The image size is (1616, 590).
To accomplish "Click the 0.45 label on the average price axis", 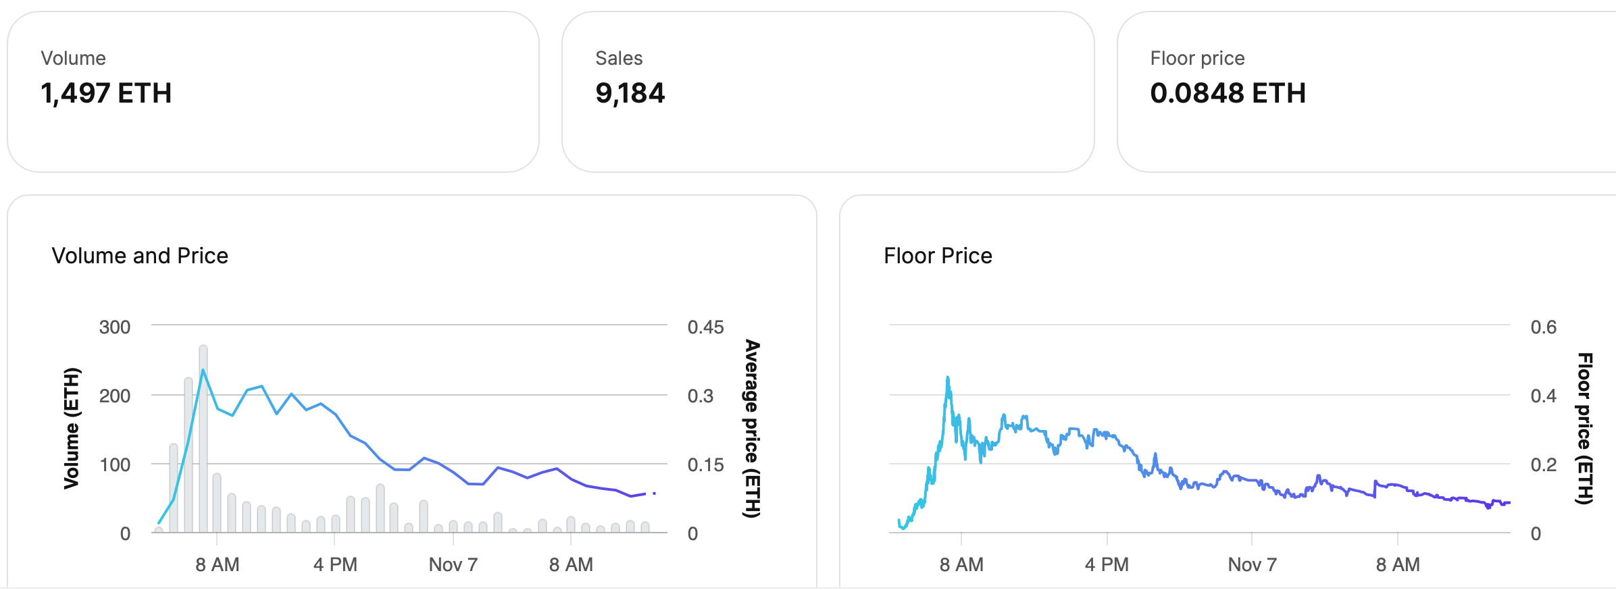I will pyautogui.click(x=705, y=327).
